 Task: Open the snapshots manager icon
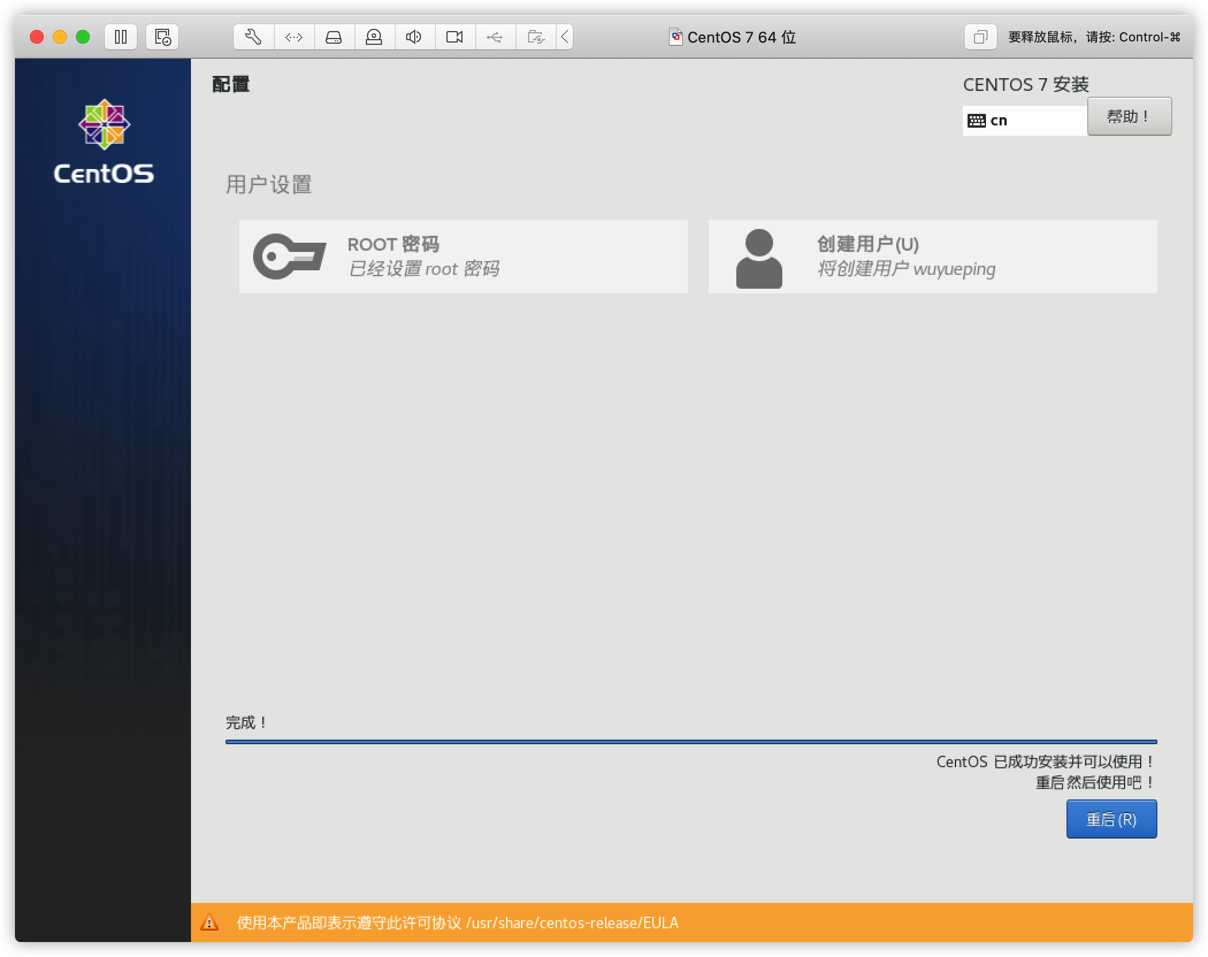tap(162, 37)
